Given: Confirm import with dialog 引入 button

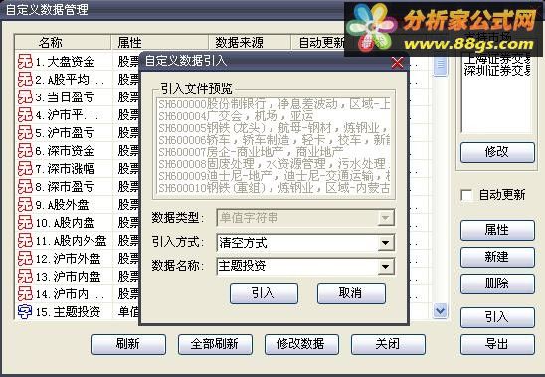Looking at the screenshot, I should (x=264, y=293).
